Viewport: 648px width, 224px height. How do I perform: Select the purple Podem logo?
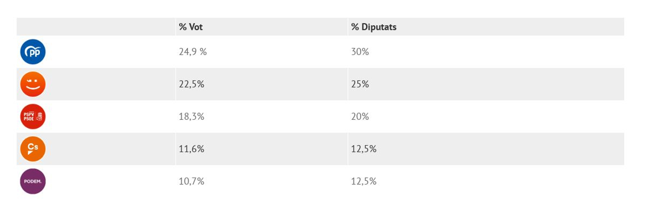point(33,181)
